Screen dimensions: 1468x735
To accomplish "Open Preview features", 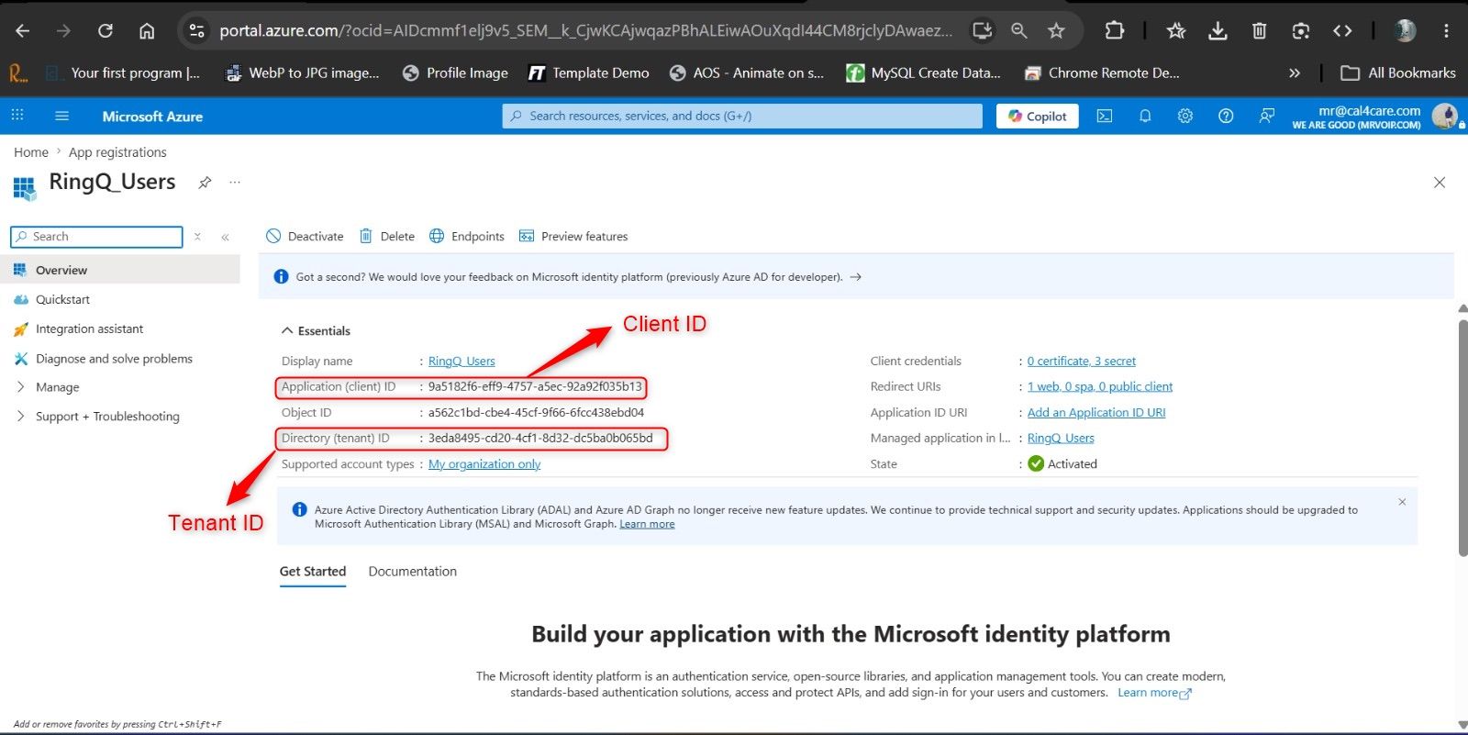I will click(573, 237).
